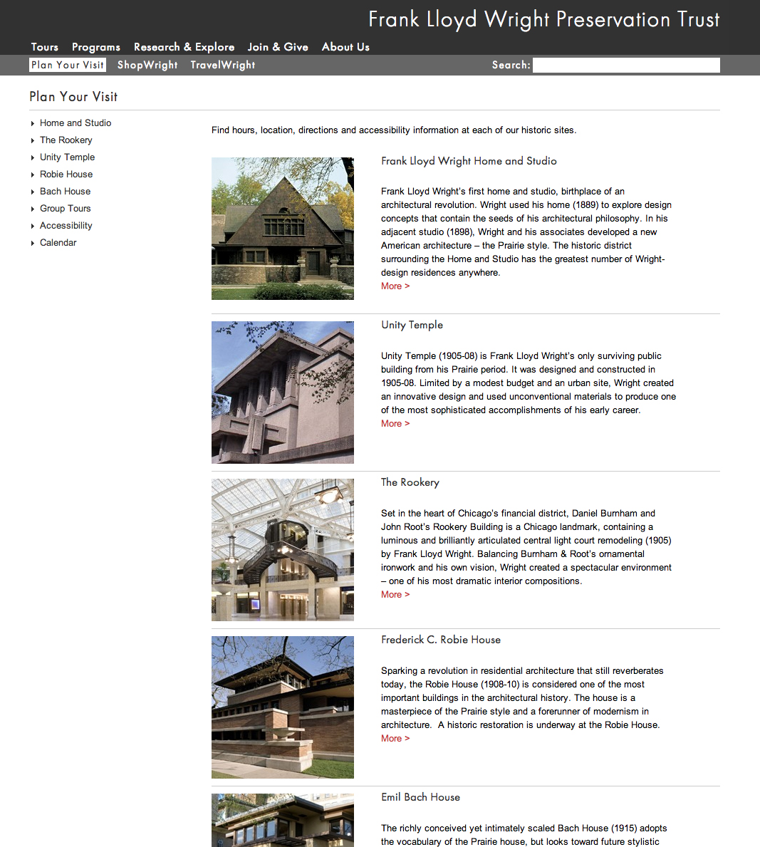Click More under Robie House description
Image resolution: width=760 pixels, height=847 pixels.
point(395,739)
